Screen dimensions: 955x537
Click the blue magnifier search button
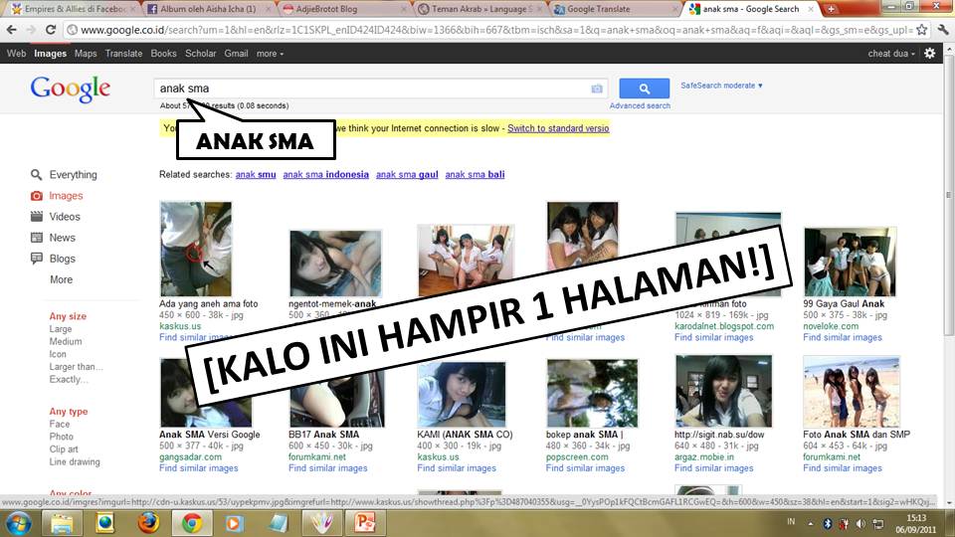coord(645,89)
